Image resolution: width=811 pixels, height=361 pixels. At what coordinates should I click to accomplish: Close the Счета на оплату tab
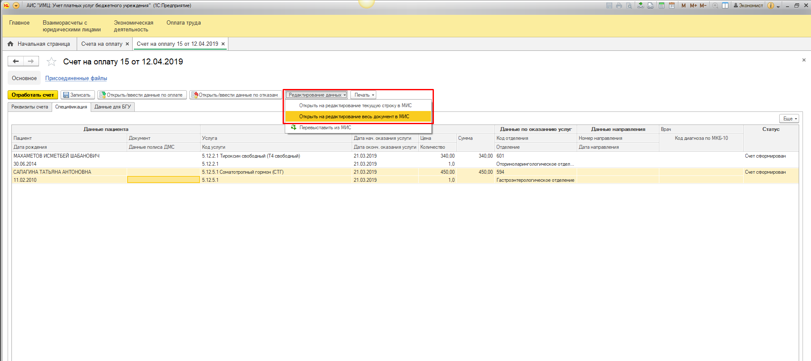[127, 44]
